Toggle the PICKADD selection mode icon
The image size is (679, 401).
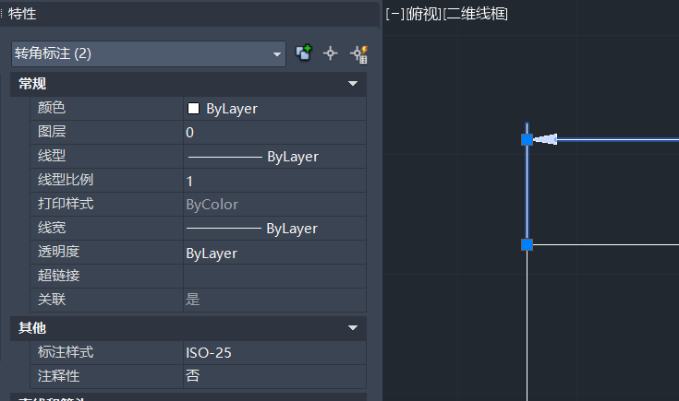tap(304, 53)
